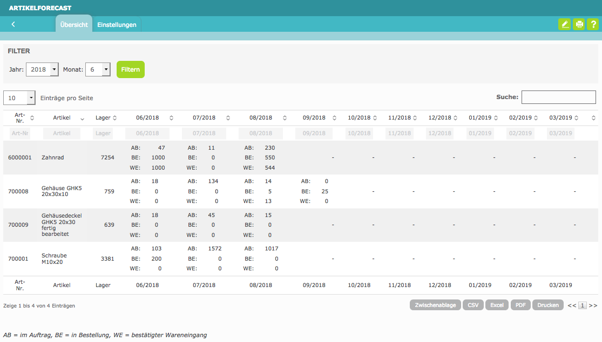602x342 pixels.
Task: Click the green printer icon
Action: coord(579,24)
